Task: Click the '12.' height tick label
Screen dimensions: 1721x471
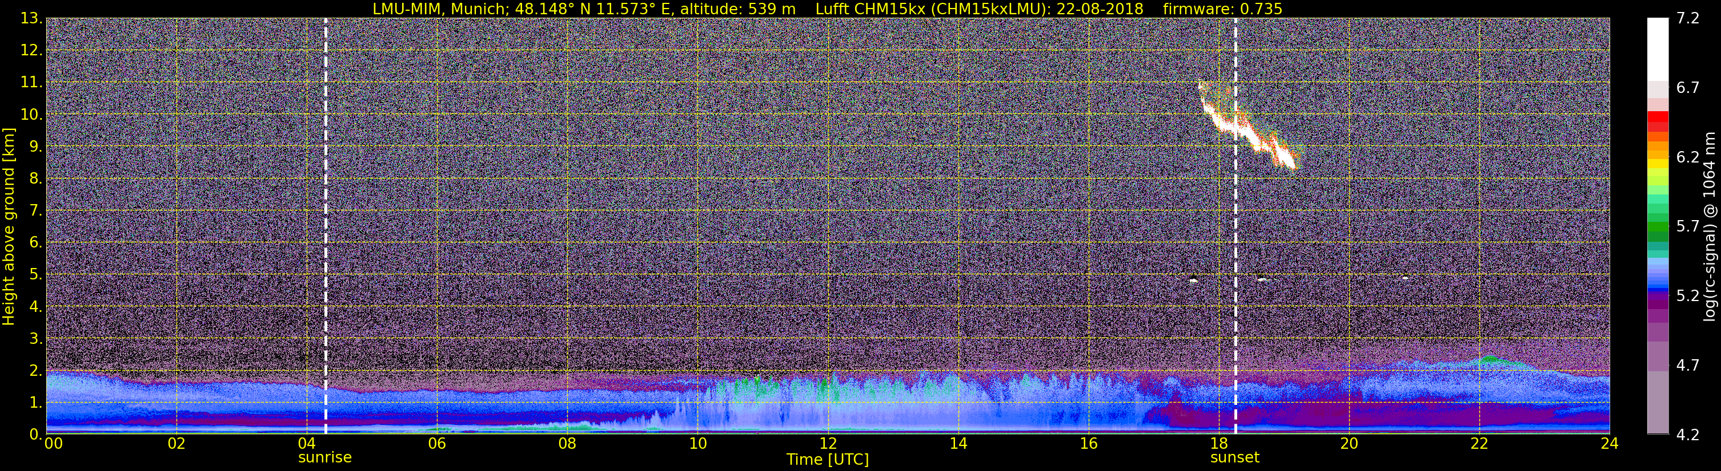Action: point(31,50)
